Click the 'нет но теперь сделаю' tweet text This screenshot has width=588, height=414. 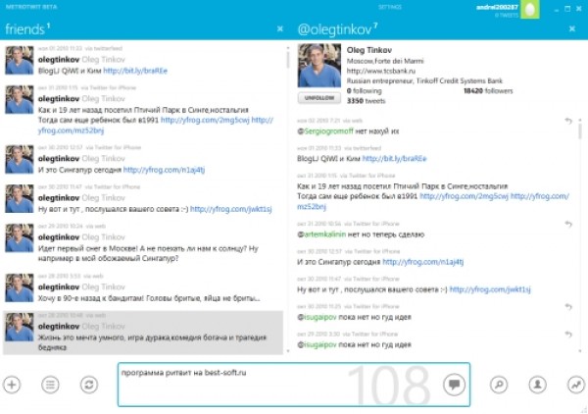pos(386,234)
